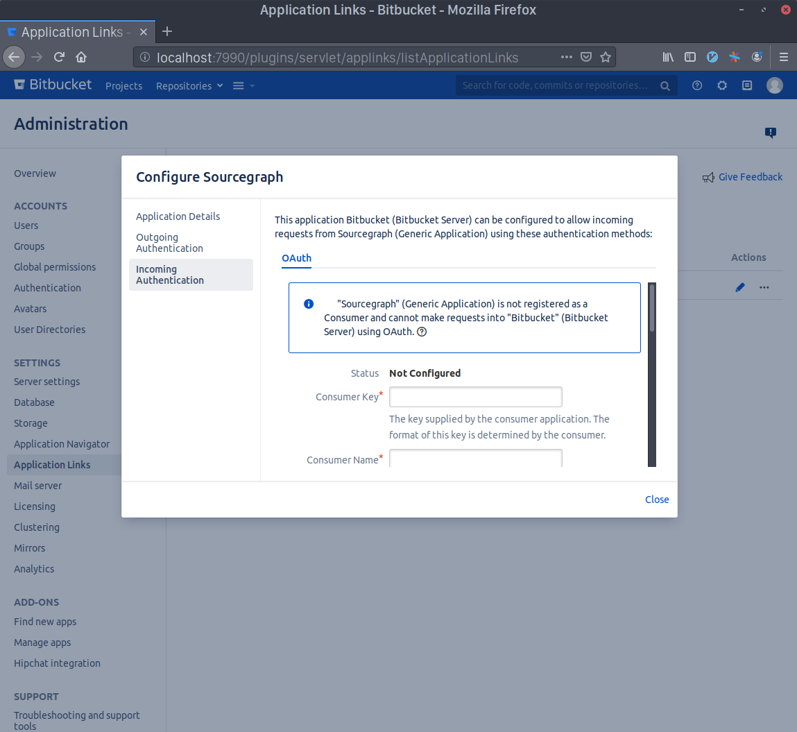Click the search magnifier icon in Bitbucket header
Viewport: 797px width, 732px height.
tap(665, 86)
